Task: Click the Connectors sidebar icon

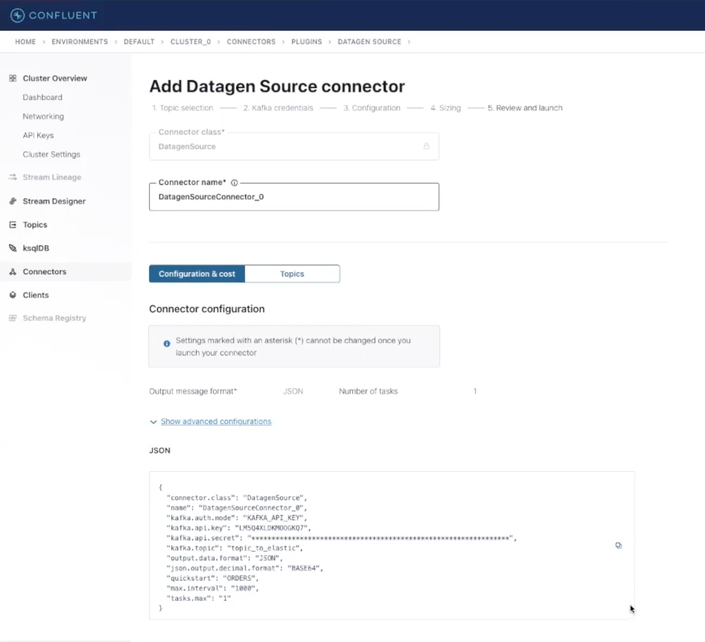Action: point(13,271)
